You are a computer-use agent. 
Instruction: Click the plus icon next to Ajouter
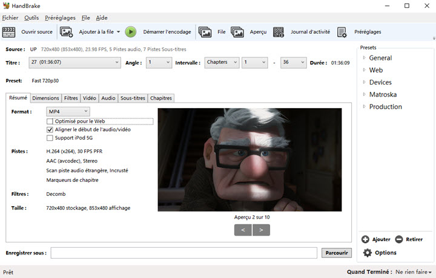pos(365,239)
